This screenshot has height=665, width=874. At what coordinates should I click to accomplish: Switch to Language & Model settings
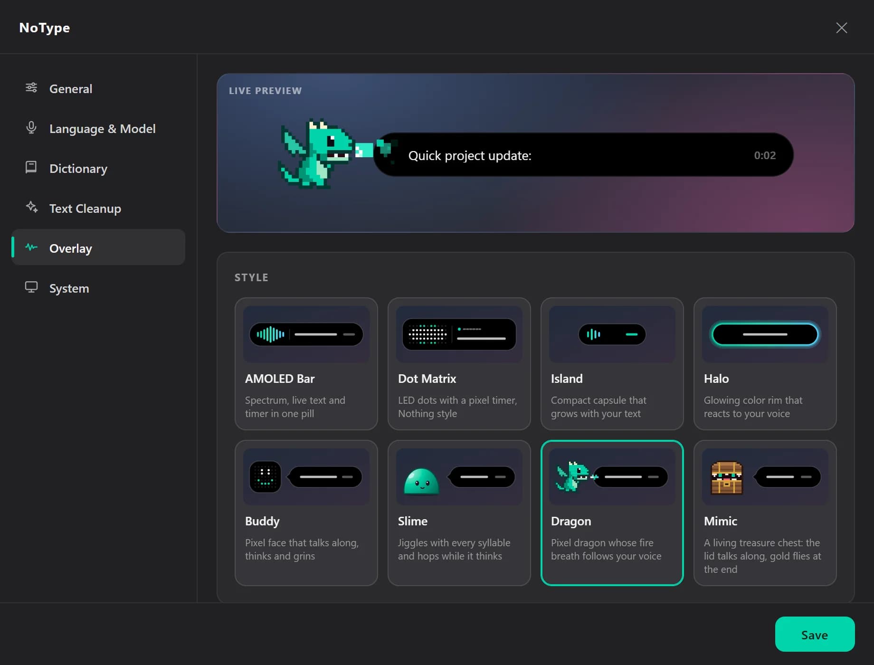tap(98, 128)
